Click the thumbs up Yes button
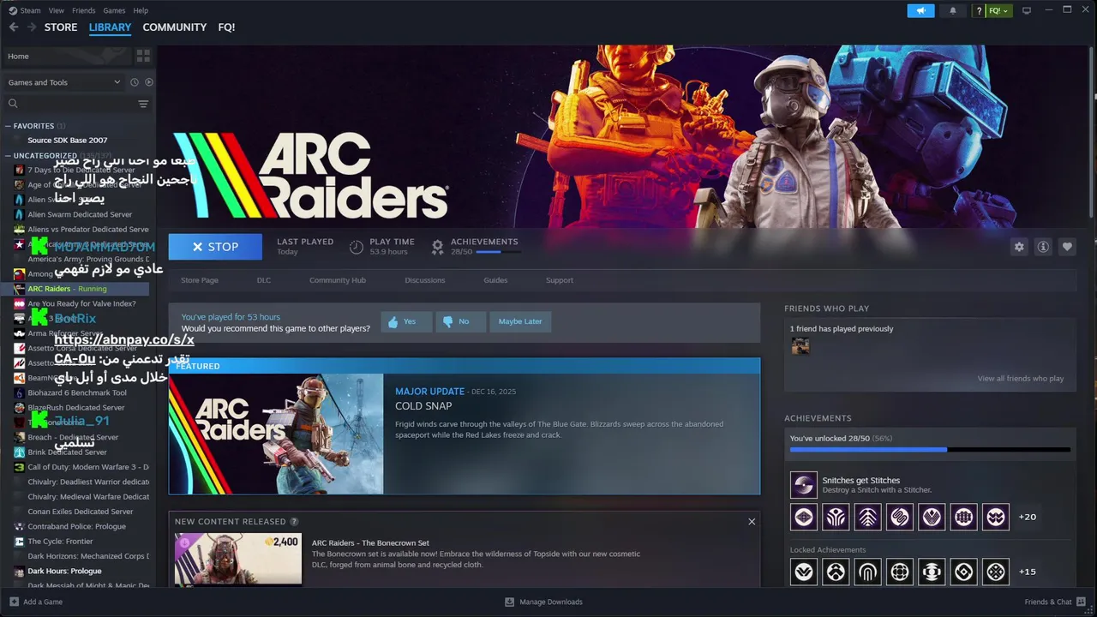Viewport: 1097px width, 617px height. coord(405,321)
